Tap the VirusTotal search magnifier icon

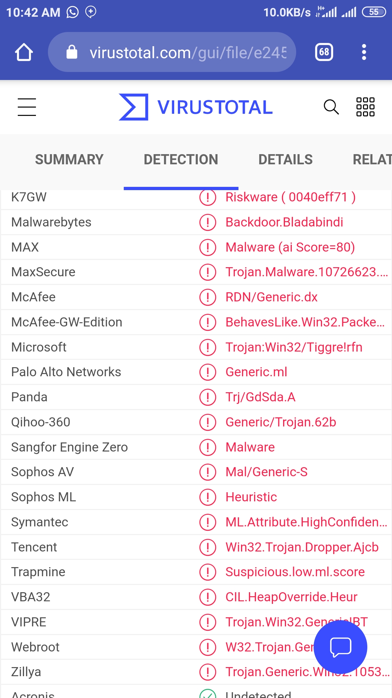click(331, 107)
